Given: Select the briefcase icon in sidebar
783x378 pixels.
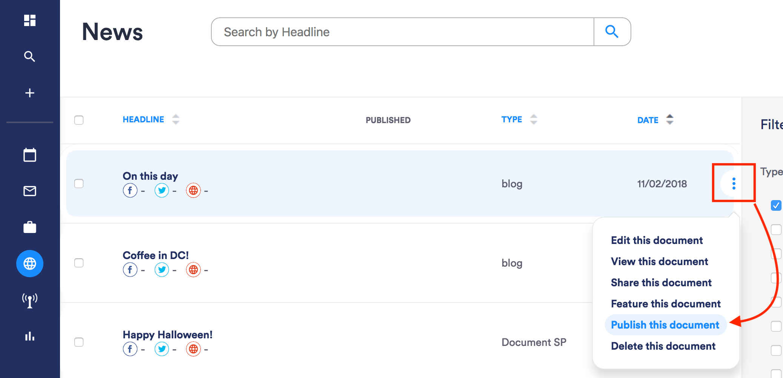Looking at the screenshot, I should coord(29,227).
